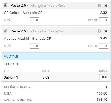Click the MIZĂ field for Getafe match
Screen dimensions: 111x103
point(35,20)
